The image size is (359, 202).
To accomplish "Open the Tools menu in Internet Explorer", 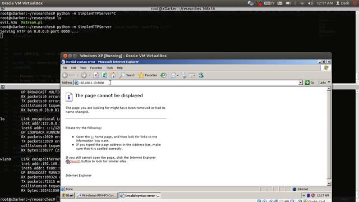I will (x=109, y=68).
